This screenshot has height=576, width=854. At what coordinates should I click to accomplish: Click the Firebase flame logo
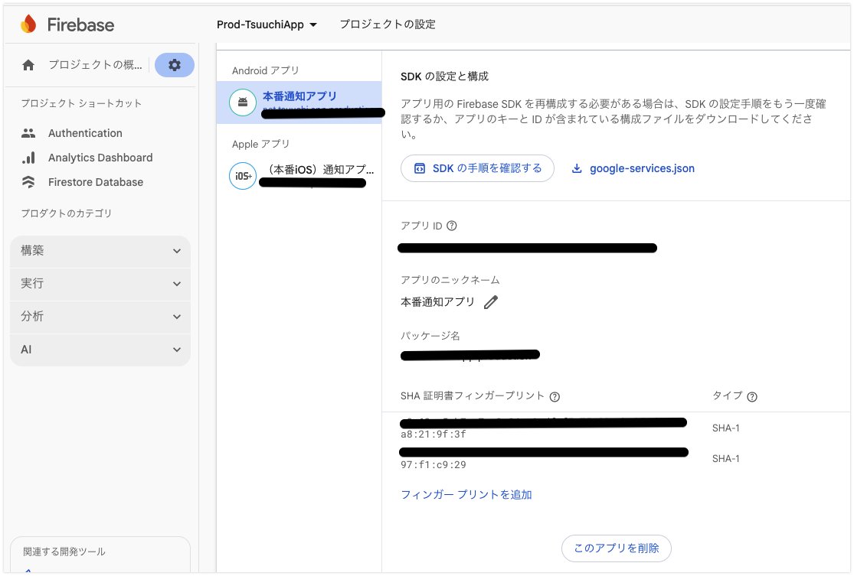coord(28,24)
